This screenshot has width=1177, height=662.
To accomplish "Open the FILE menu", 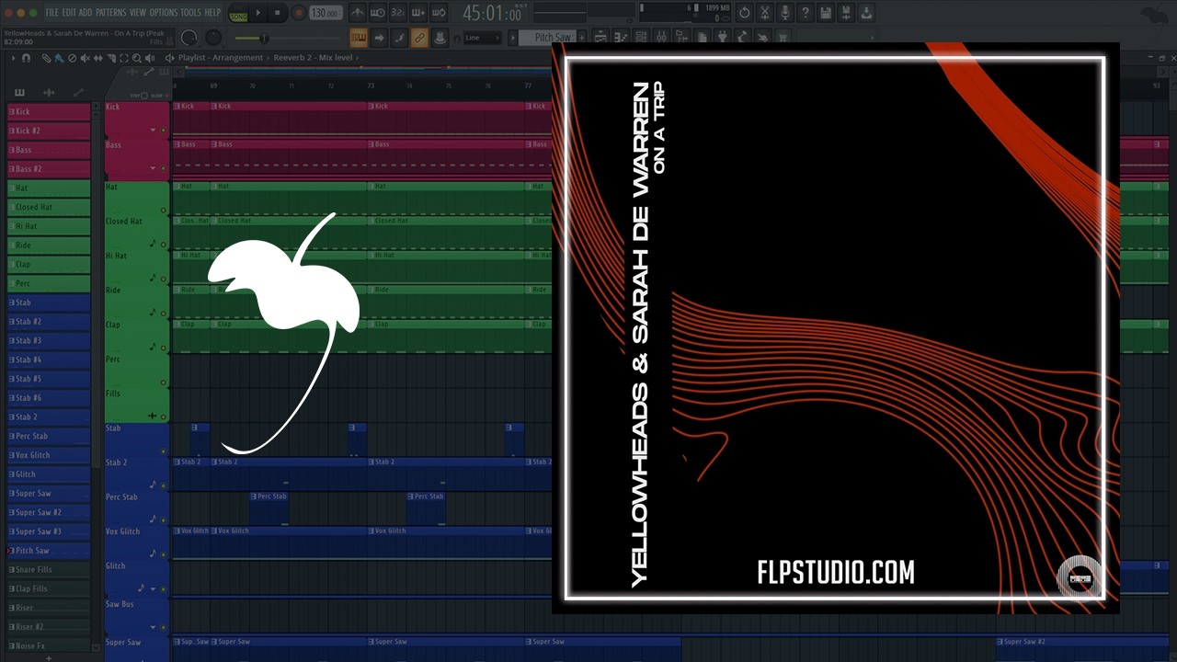I will tap(52, 13).
